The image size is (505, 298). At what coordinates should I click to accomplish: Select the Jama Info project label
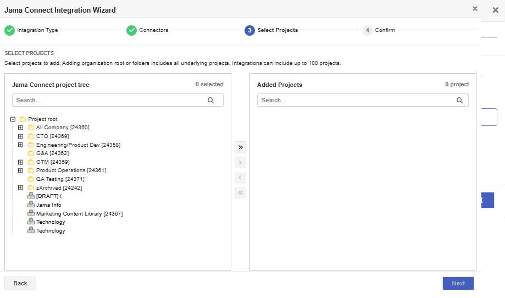click(49, 205)
